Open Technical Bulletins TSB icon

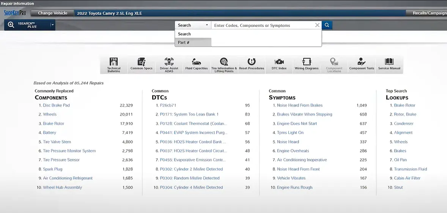click(113, 64)
